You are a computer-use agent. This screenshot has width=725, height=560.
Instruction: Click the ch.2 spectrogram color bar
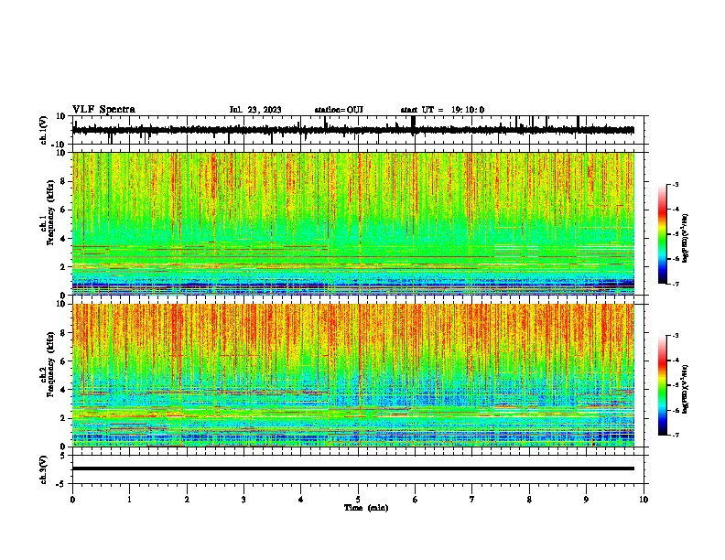point(663,385)
